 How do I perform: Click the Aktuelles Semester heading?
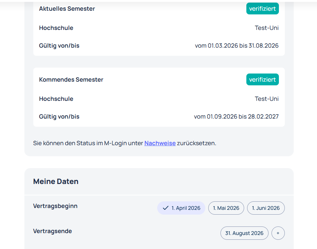(67, 8)
